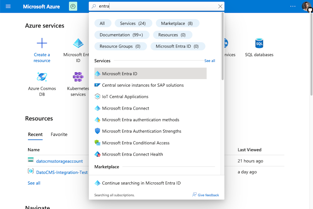The width and height of the screenshot is (313, 209).
Task: Click the Microsoft Azure home logo text
Action: point(41,7)
